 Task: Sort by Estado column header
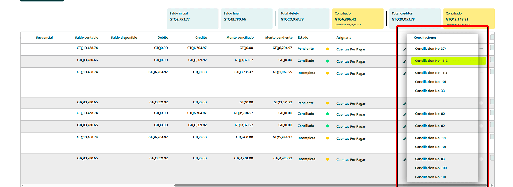point(303,37)
